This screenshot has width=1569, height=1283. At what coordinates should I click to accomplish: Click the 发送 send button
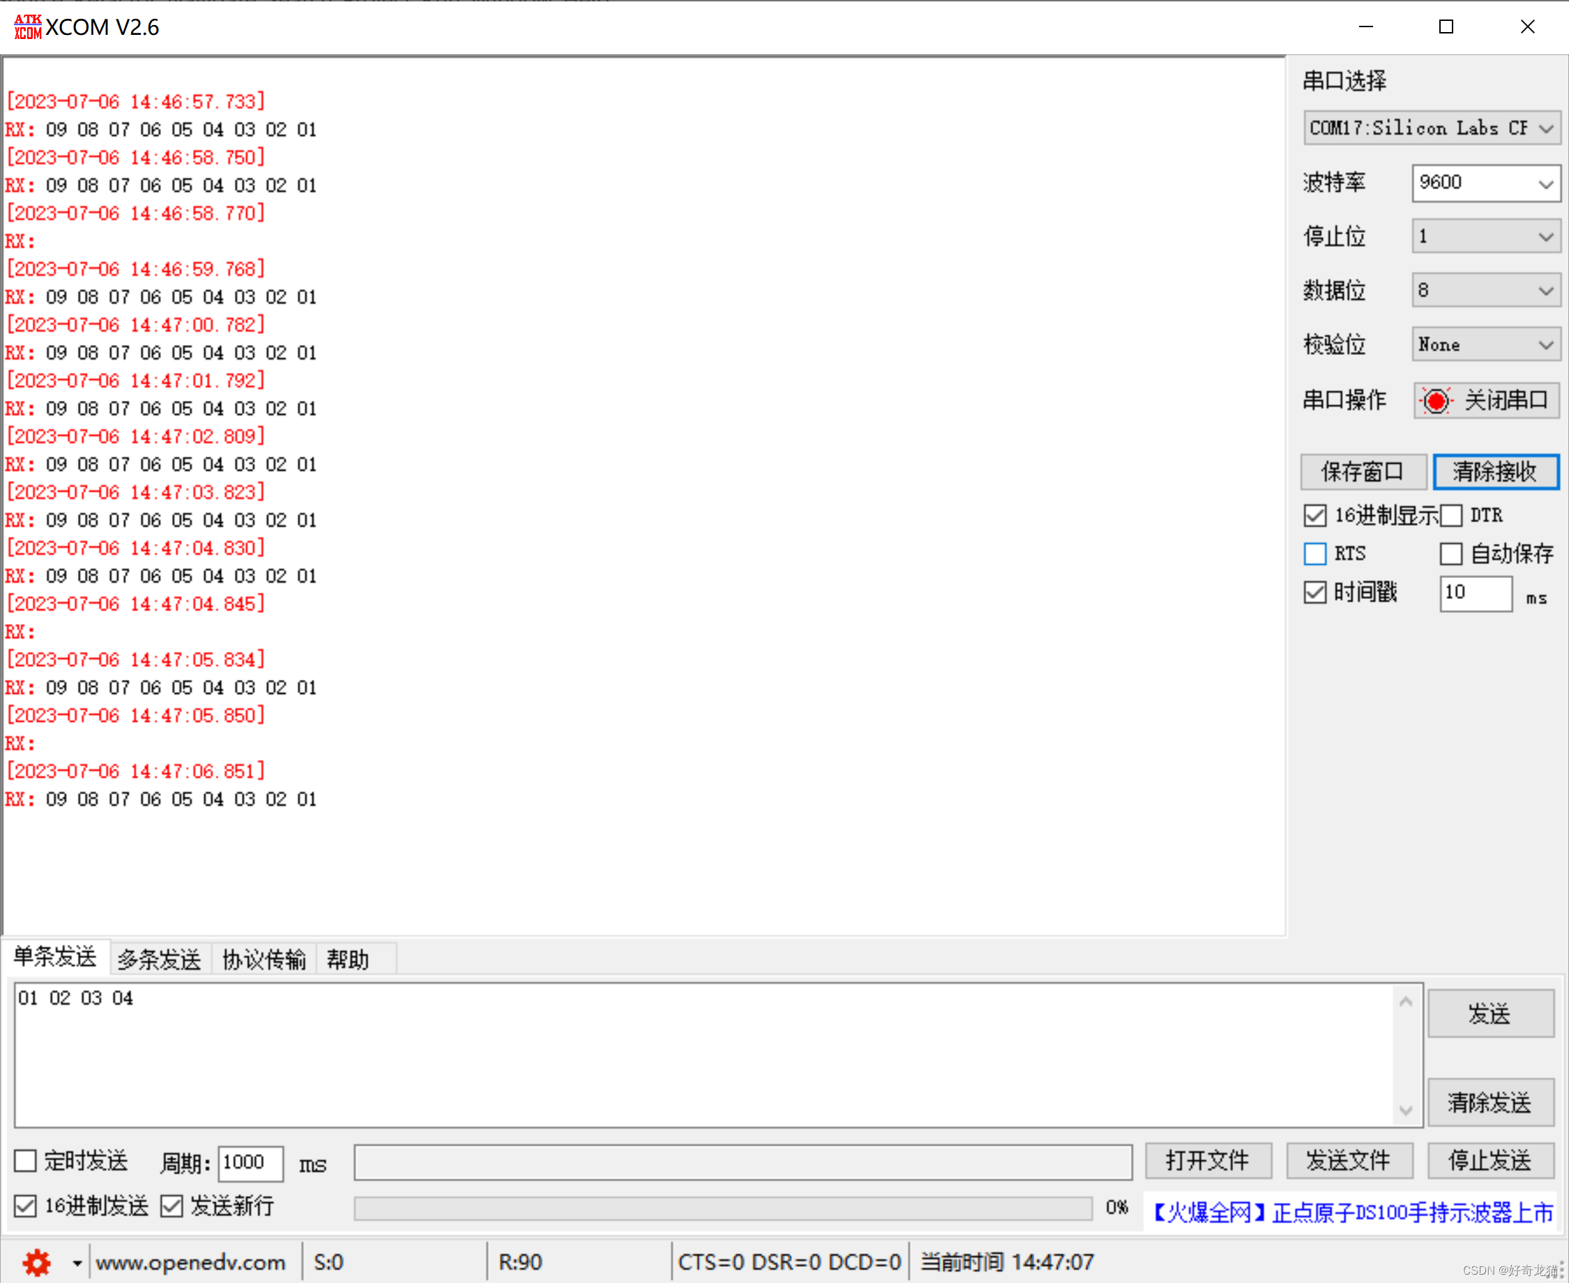[x=1490, y=1013]
